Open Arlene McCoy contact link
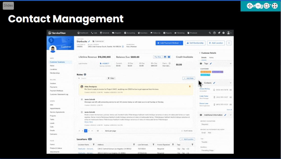 coord(204,89)
